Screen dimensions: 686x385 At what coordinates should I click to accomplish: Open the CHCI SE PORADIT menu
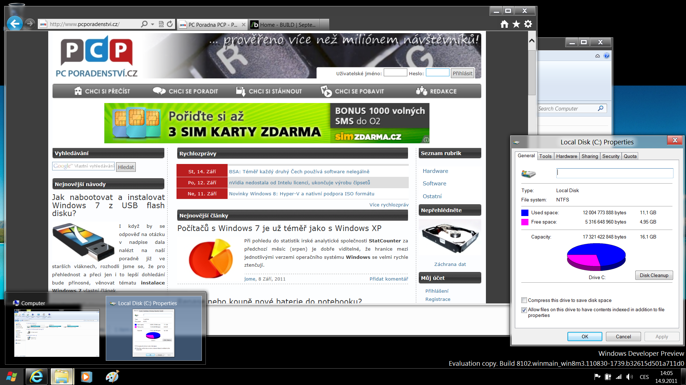tap(185, 91)
